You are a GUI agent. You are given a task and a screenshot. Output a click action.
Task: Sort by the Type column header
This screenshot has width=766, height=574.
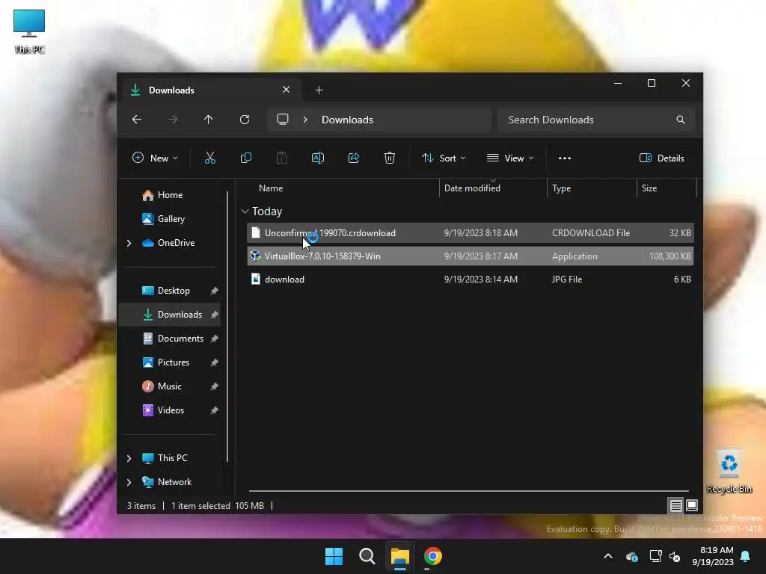point(561,188)
